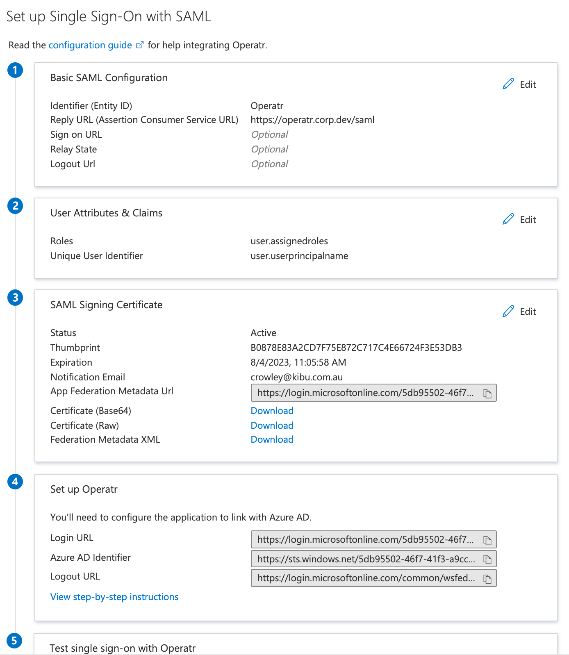This screenshot has width=569, height=655.
Task: Download the Federation Metadata XML
Action: tap(272, 439)
